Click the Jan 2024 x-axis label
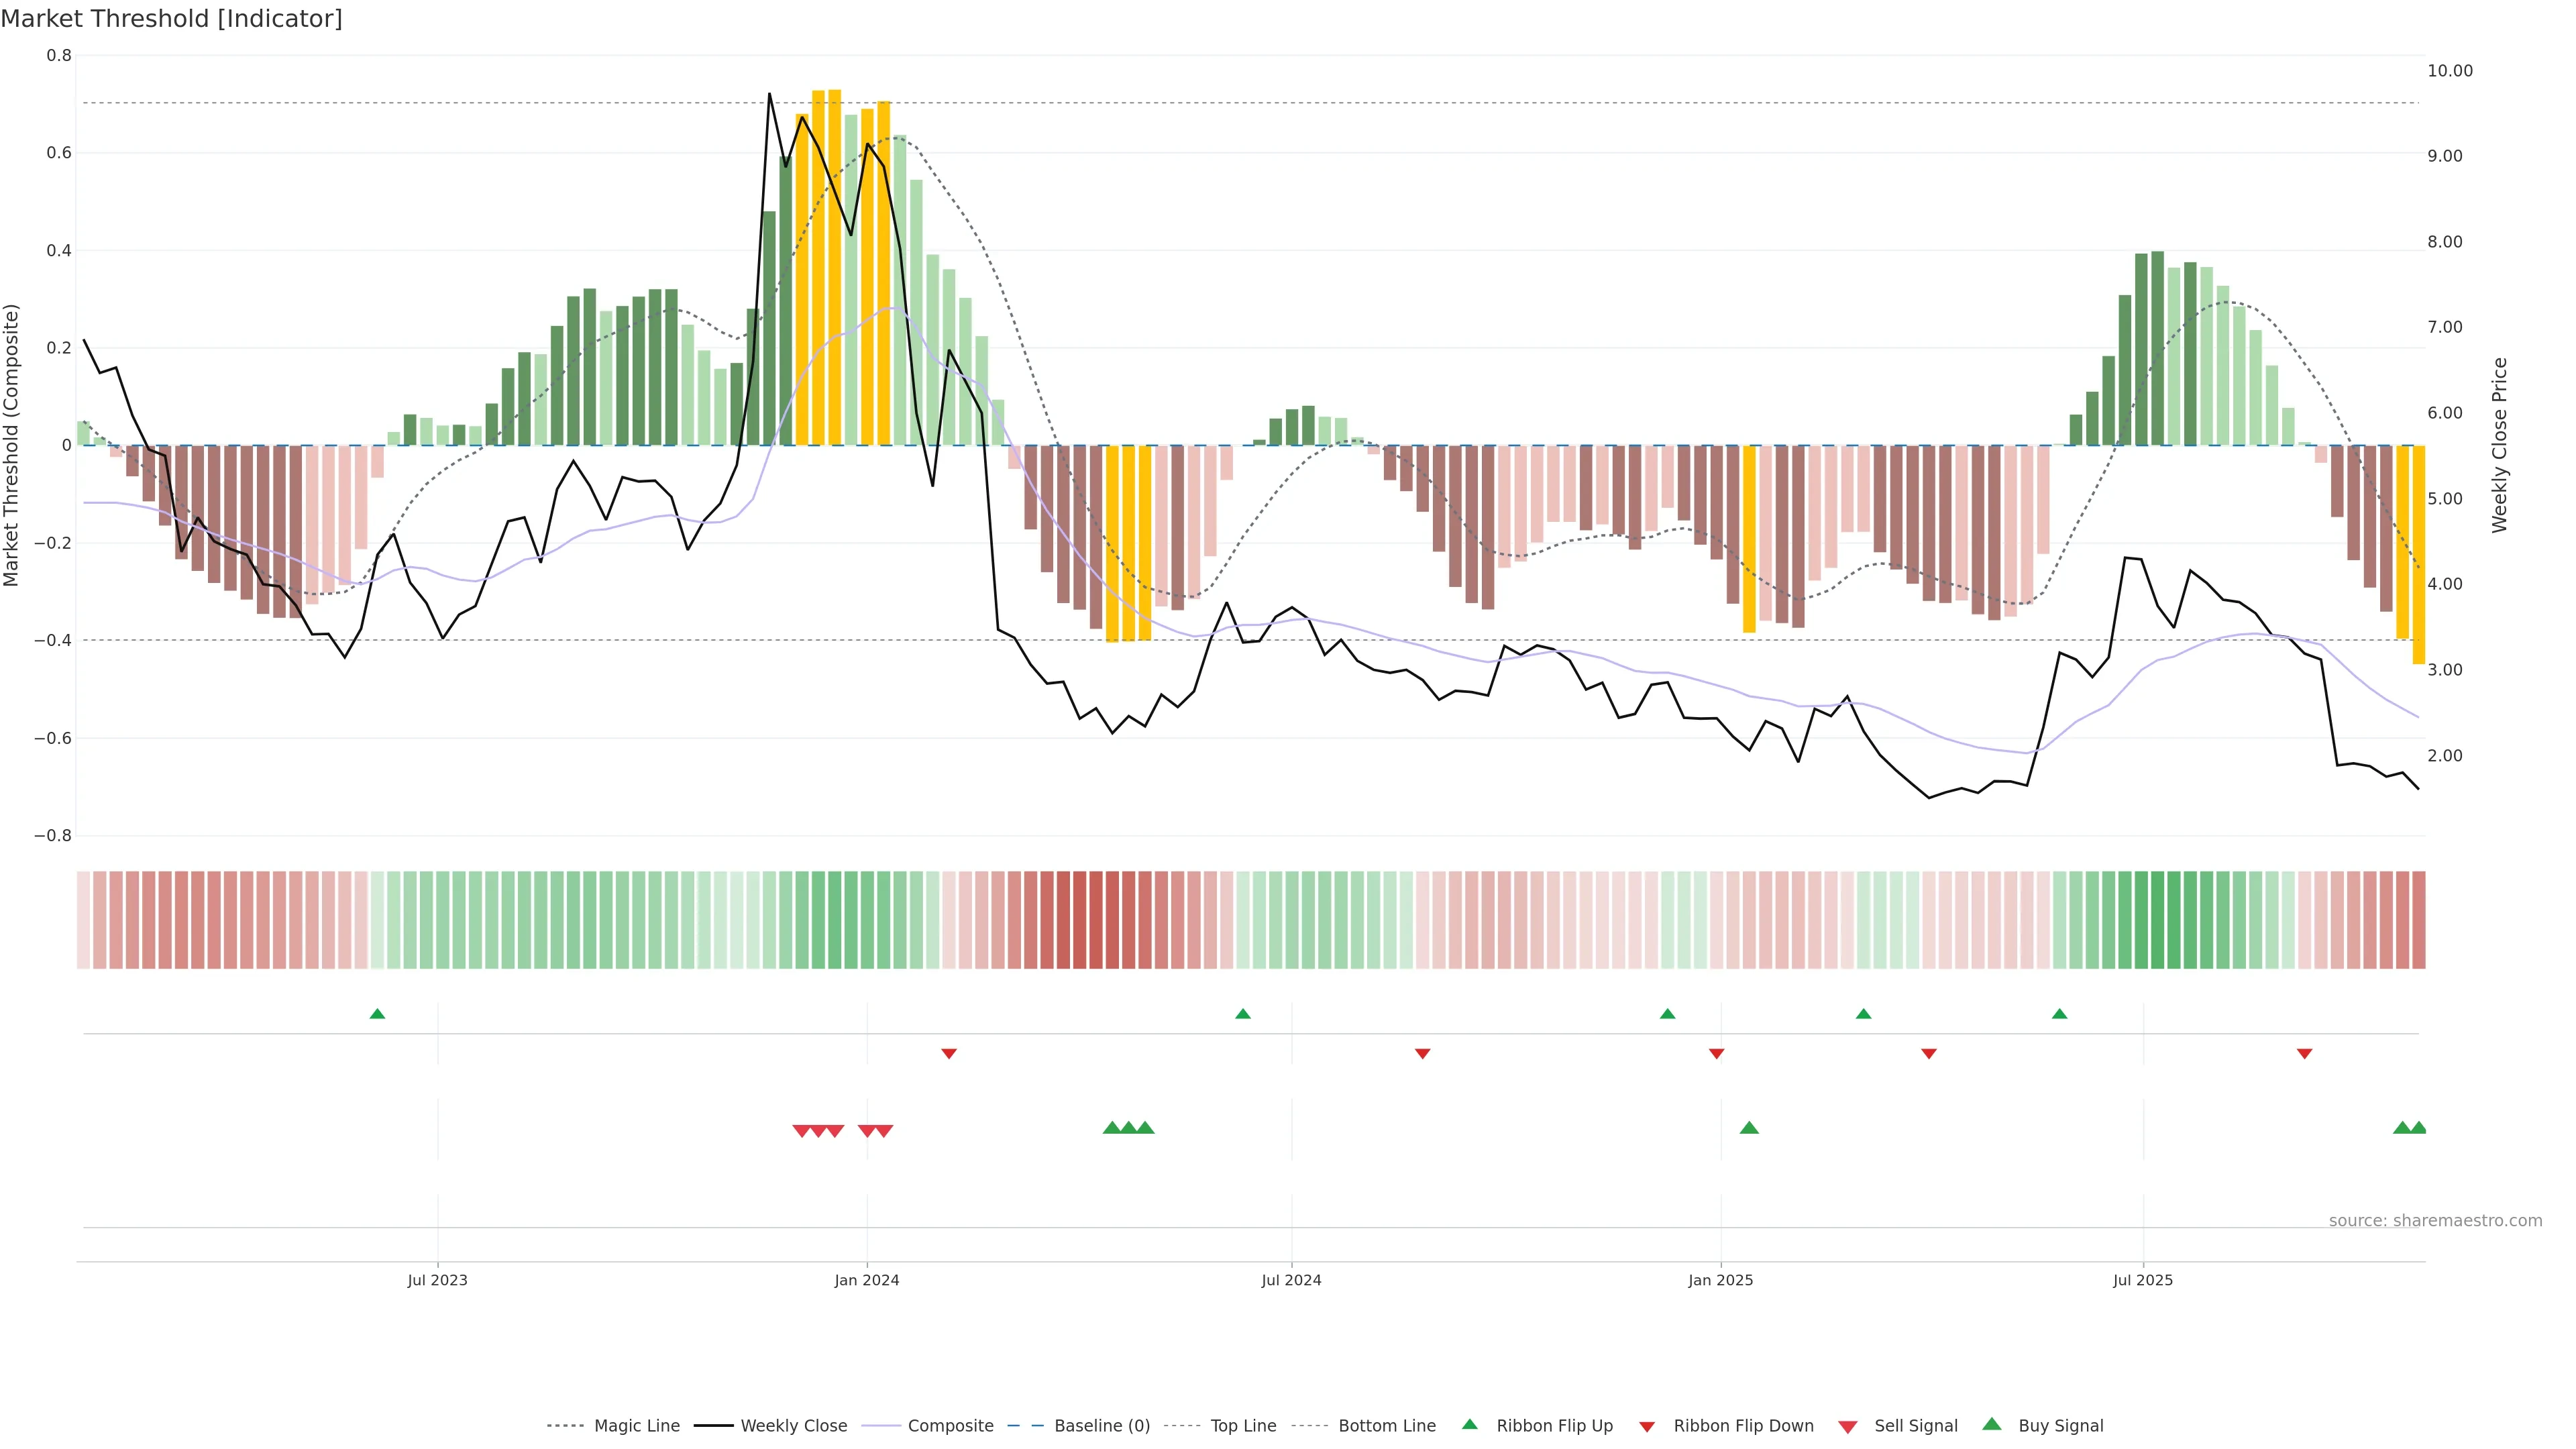 tap(867, 1280)
